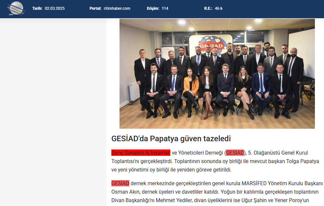The image size is (324, 206).
Task: Open the GESİAD group photo
Action: (x=217, y=74)
